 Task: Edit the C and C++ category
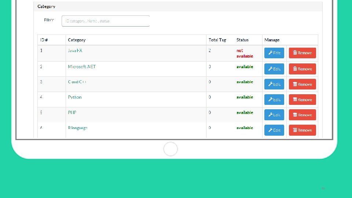tap(274, 84)
